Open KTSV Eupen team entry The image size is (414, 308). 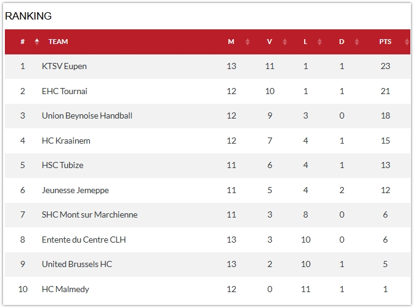click(64, 66)
